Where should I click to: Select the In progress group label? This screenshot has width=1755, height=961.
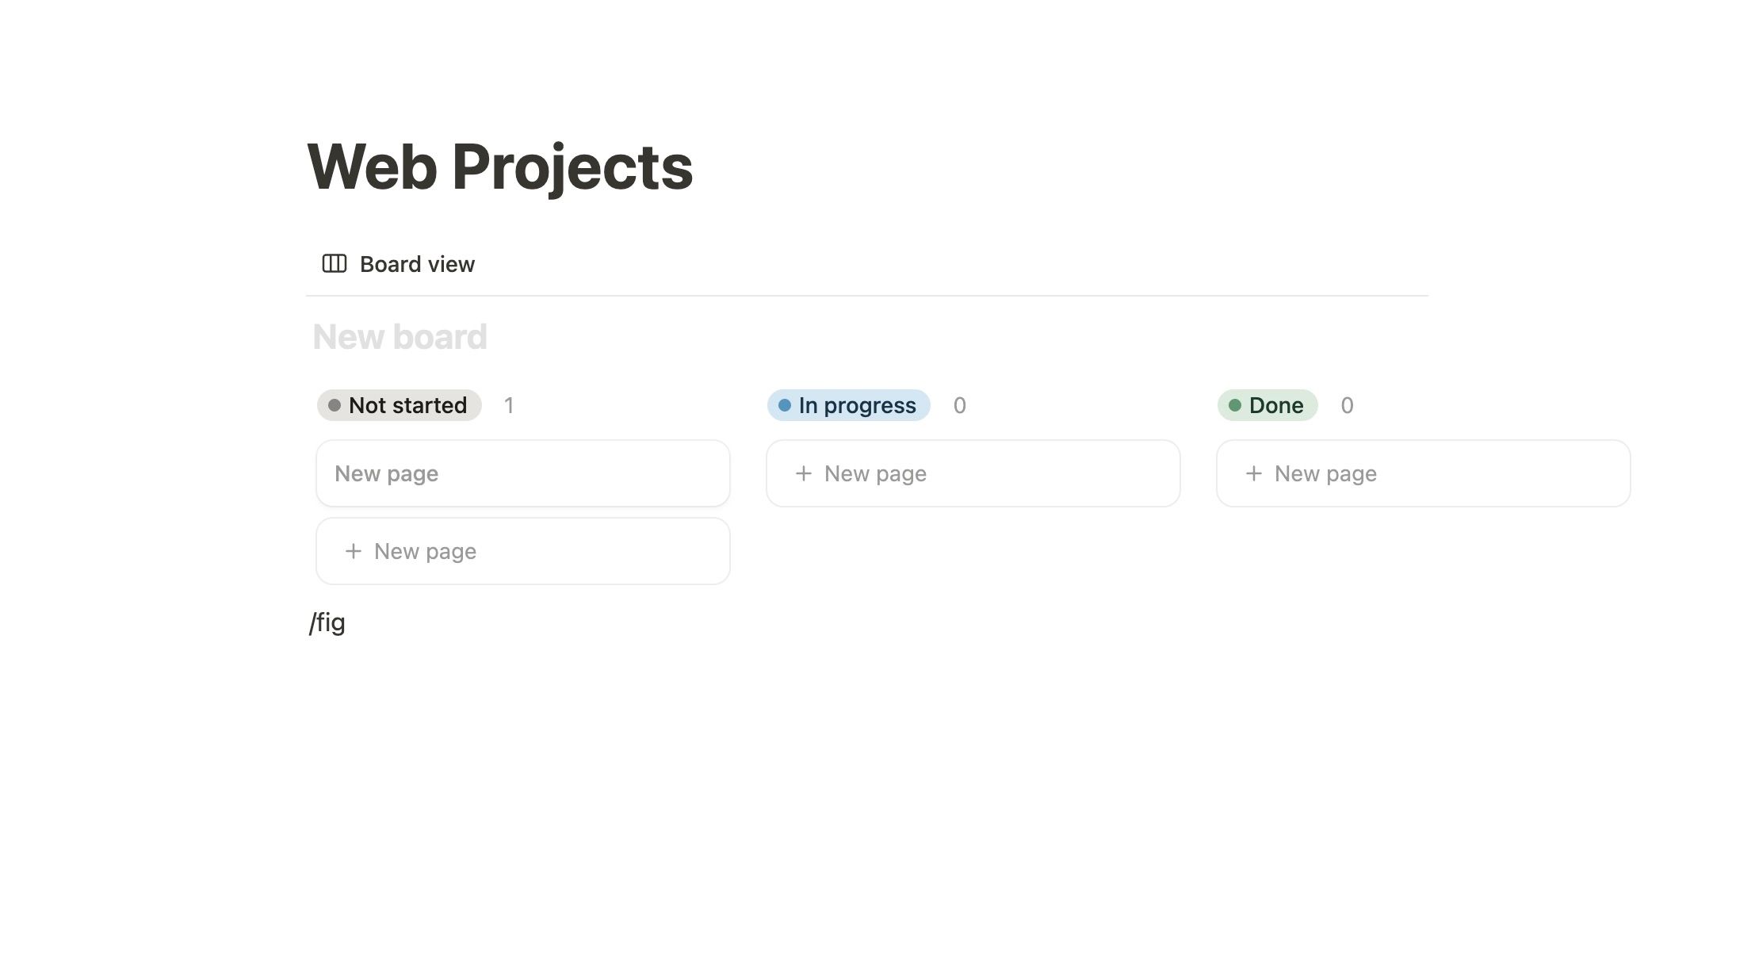(857, 405)
